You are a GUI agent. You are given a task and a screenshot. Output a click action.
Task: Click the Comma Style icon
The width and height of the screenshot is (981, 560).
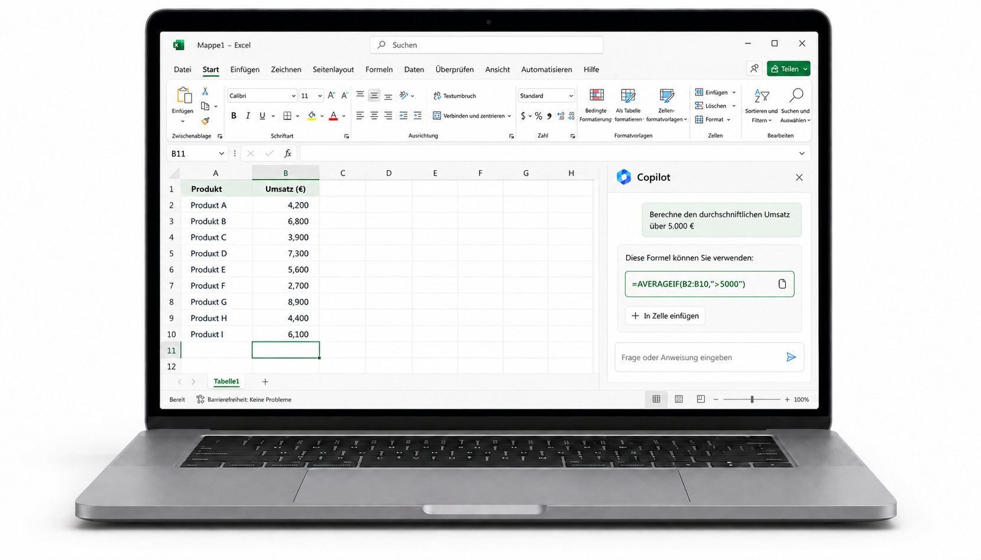click(x=549, y=116)
